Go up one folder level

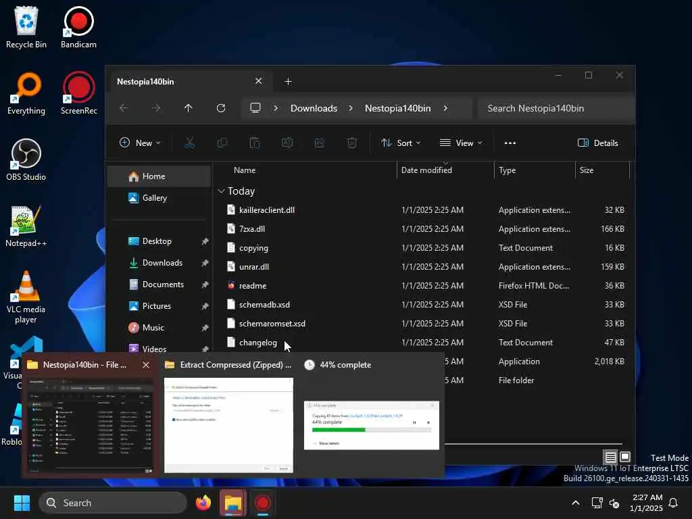tap(189, 108)
